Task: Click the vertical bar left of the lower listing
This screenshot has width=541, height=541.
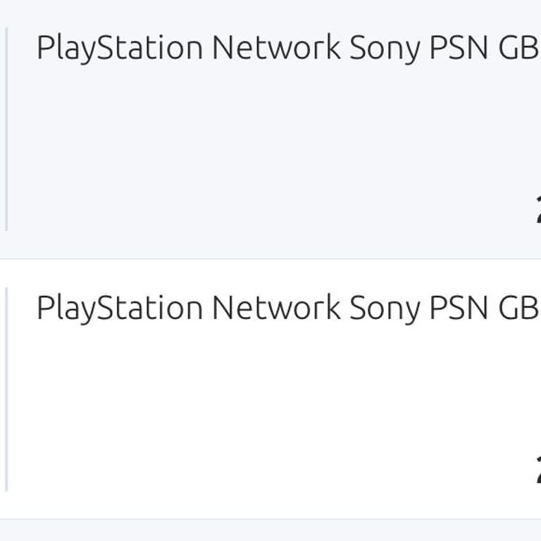Action: [6, 389]
